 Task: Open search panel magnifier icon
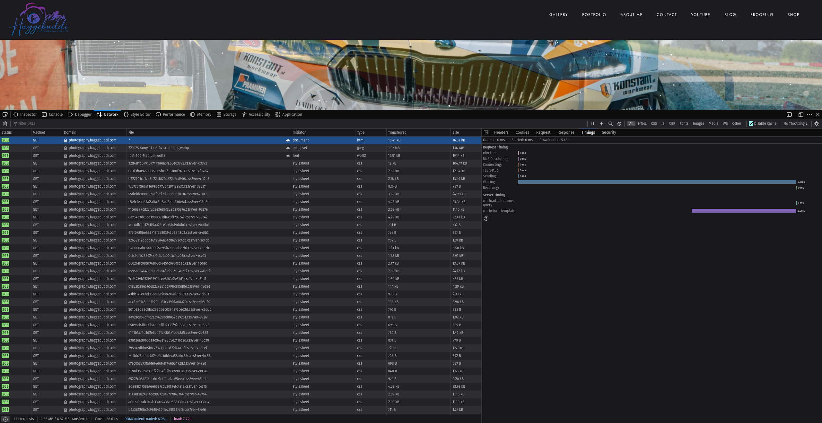610,123
